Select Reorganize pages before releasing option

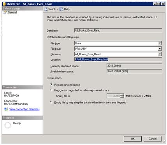point(51,90)
